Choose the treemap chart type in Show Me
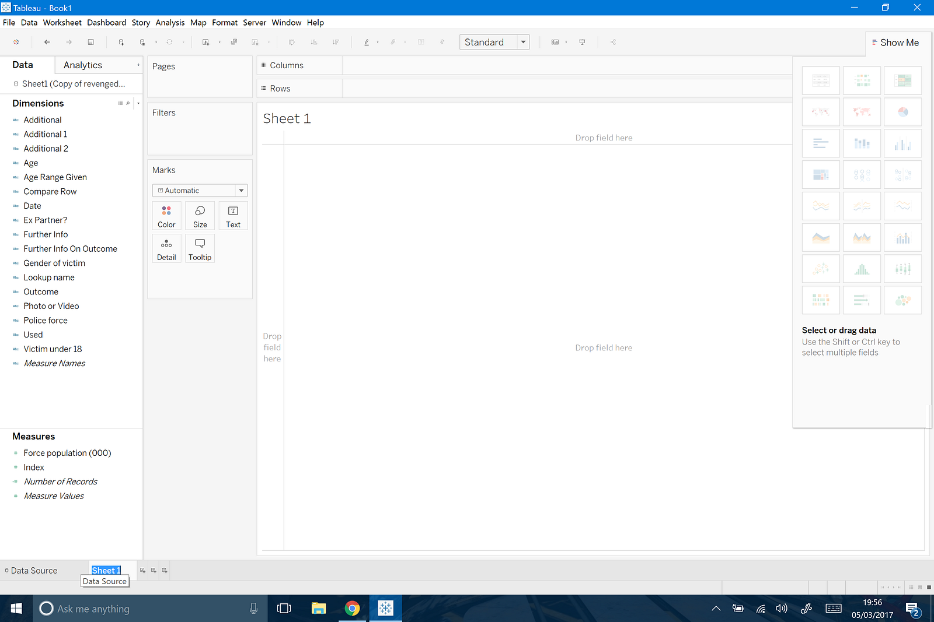 point(821,175)
